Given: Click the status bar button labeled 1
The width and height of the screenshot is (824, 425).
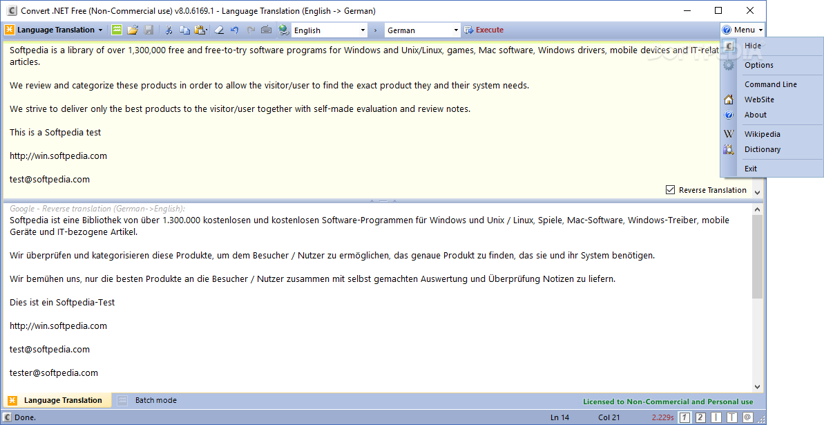Looking at the screenshot, I should [684, 417].
